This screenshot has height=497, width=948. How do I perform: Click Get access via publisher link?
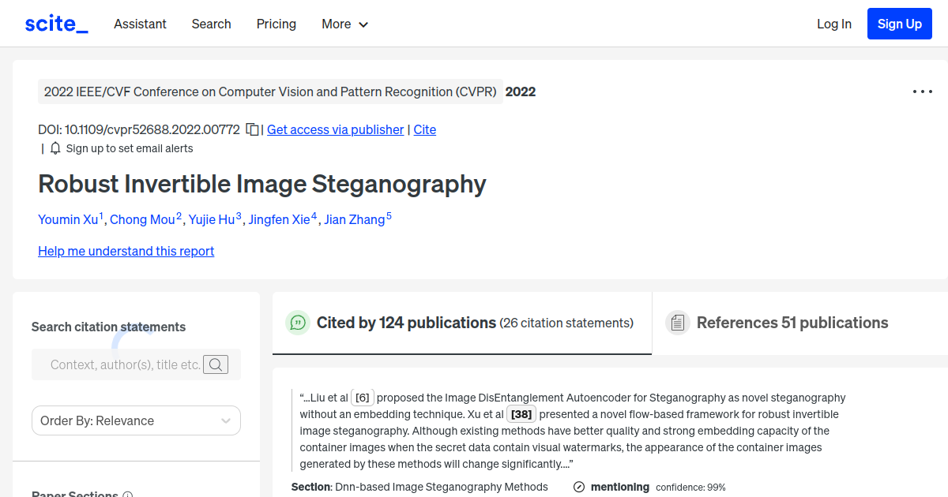click(x=335, y=129)
